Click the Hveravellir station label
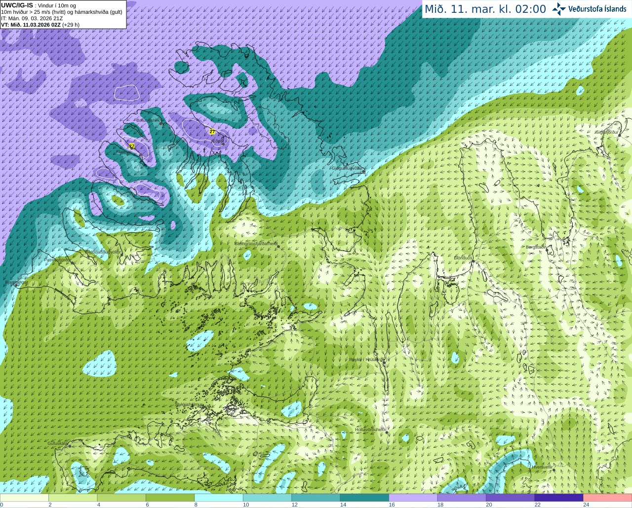This screenshot has width=632, height=508. click(543, 467)
